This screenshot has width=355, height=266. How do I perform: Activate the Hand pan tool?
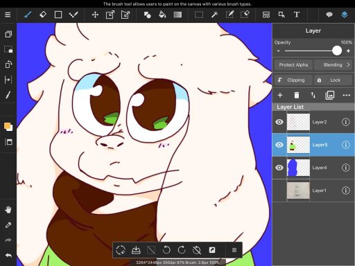click(x=8, y=210)
